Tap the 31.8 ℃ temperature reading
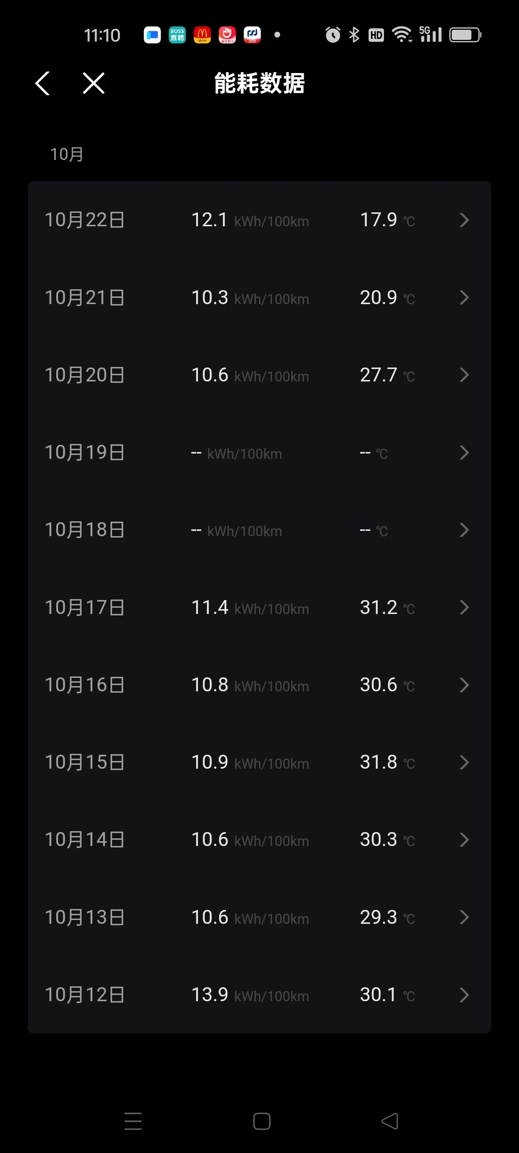 coord(387,762)
